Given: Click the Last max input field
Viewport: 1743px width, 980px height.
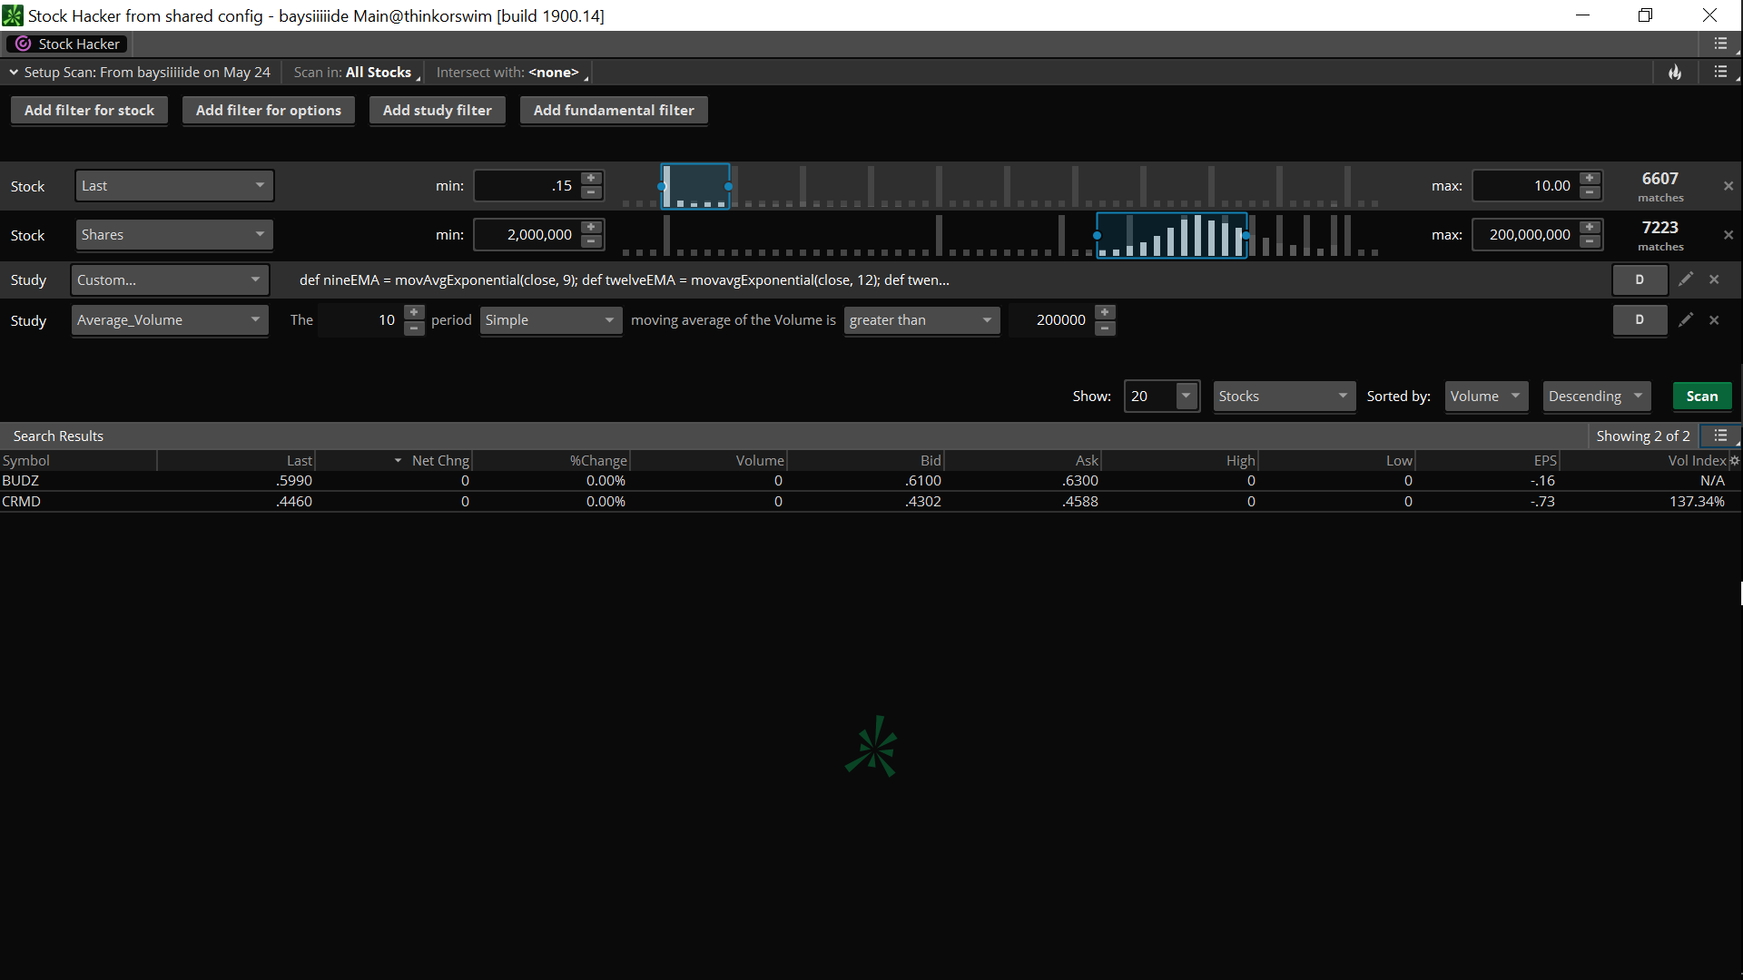Looking at the screenshot, I should click(1525, 186).
